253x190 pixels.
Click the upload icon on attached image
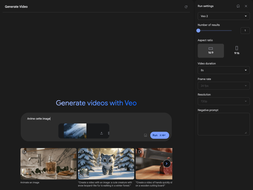101,133
